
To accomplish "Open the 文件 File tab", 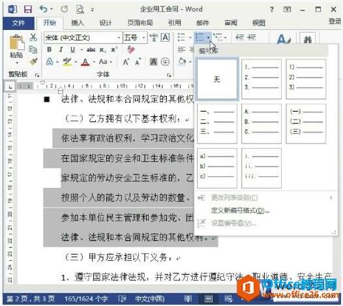I will (x=18, y=23).
